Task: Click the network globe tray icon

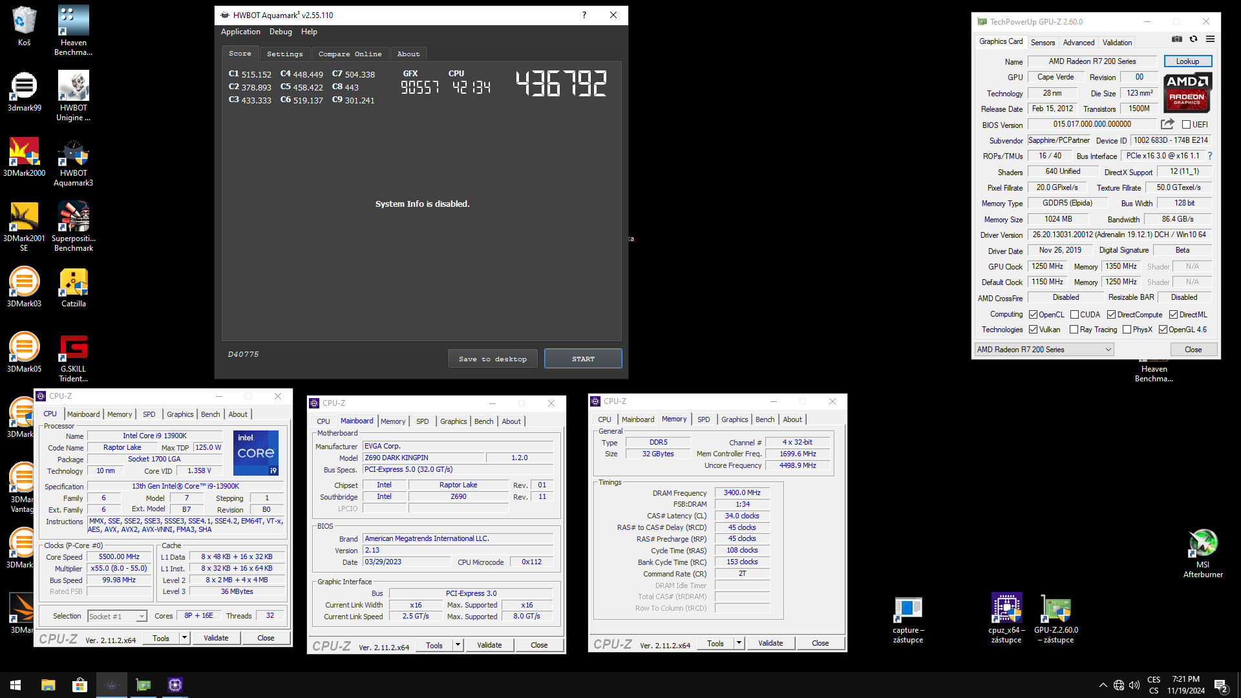Action: (x=1118, y=685)
